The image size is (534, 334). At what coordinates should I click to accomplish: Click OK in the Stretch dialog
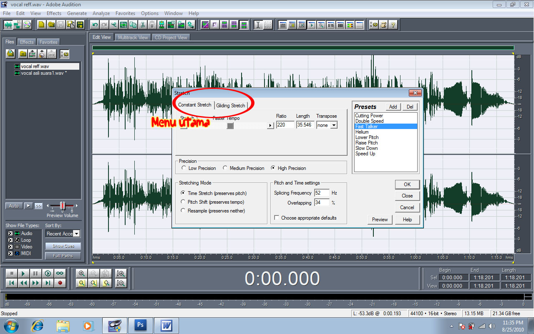pyautogui.click(x=407, y=184)
